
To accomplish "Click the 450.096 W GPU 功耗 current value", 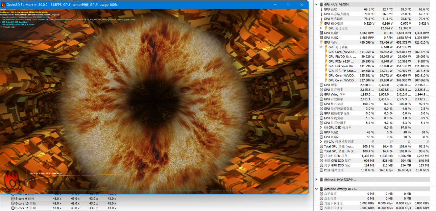I will click(367, 43).
